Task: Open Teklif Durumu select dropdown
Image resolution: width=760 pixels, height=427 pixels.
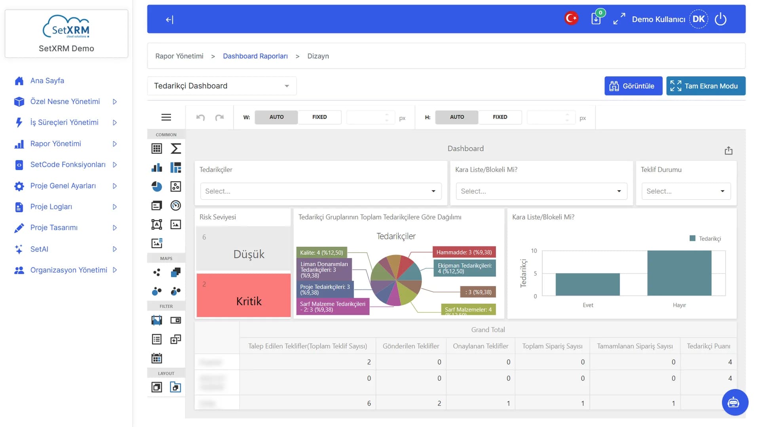Action: tap(686, 191)
